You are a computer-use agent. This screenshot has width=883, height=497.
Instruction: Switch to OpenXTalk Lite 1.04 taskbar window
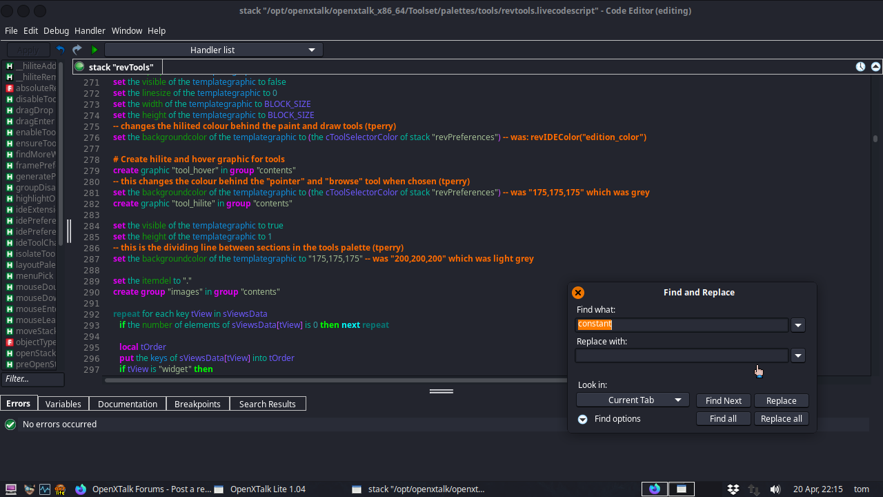[x=260, y=489]
